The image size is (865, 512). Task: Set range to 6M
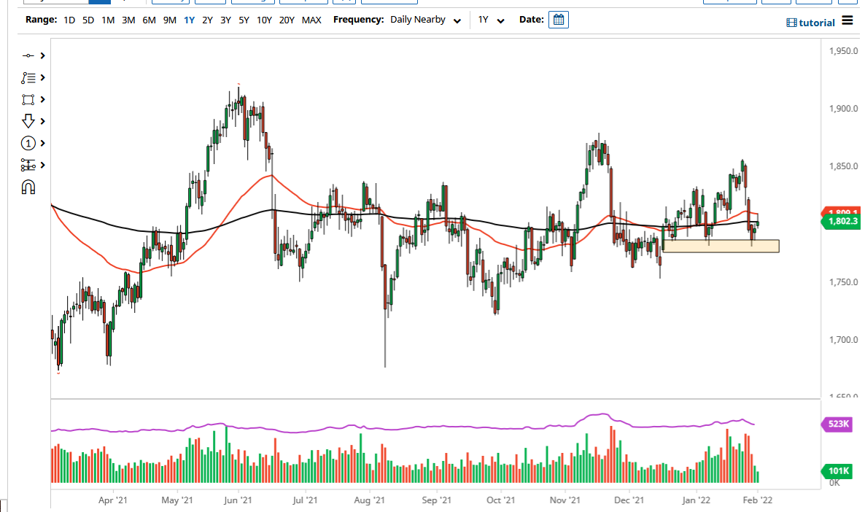pyautogui.click(x=149, y=20)
